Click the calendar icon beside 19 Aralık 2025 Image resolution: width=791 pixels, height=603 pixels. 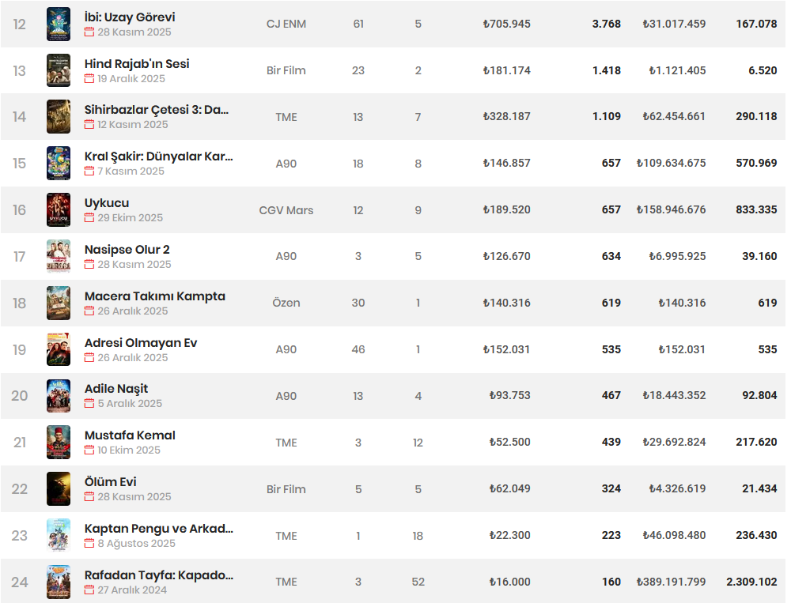[x=89, y=78]
